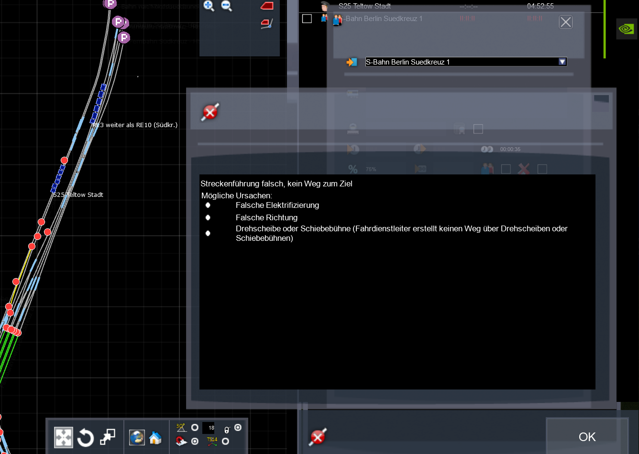Viewport: 639px width, 454px height.
Task: Enable the 30° angle snap radio button
Action: click(x=195, y=427)
